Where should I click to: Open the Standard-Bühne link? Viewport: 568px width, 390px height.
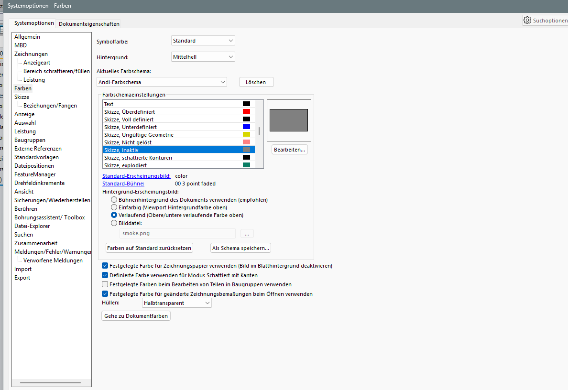pyautogui.click(x=123, y=184)
